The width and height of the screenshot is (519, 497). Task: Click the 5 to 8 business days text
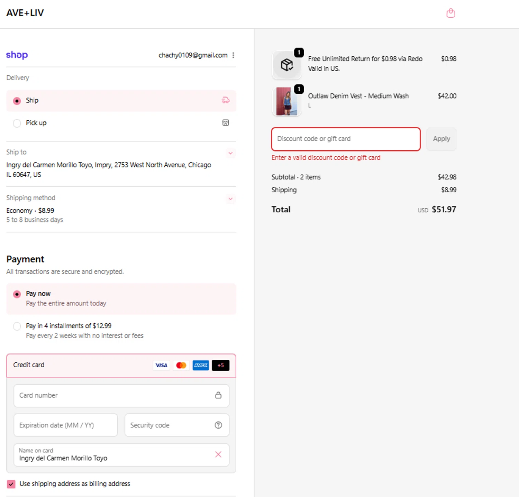35,220
